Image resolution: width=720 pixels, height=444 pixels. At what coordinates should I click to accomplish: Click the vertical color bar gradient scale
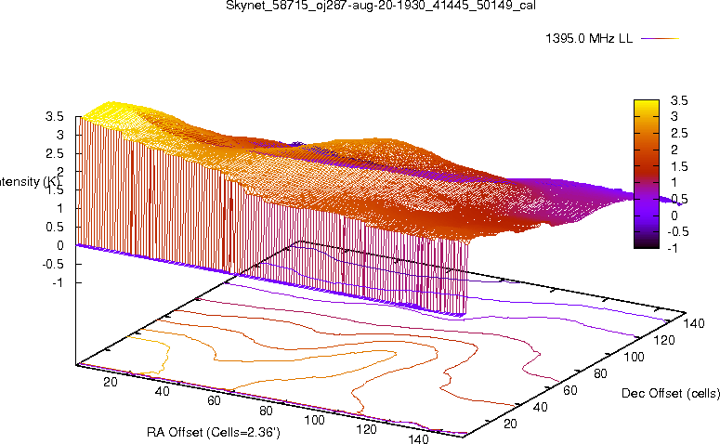click(x=646, y=174)
